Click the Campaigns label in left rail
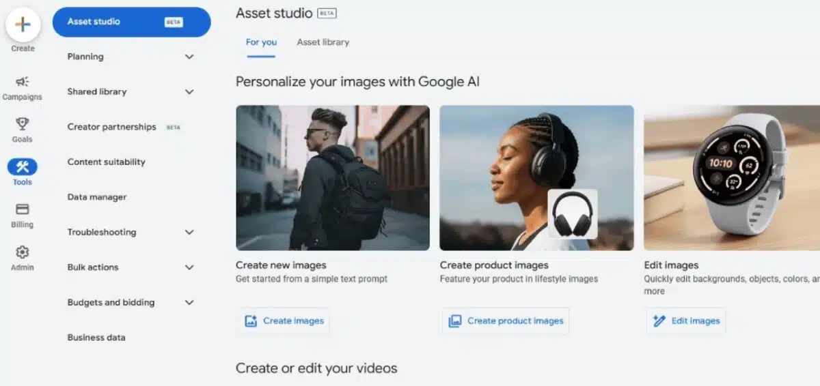This screenshot has height=386, width=820. [22, 97]
